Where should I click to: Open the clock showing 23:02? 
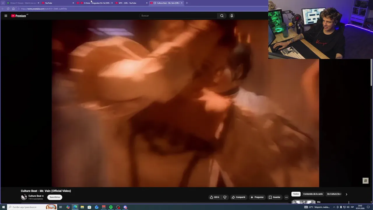(x=360, y=207)
